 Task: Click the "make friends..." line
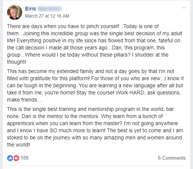[24, 100]
